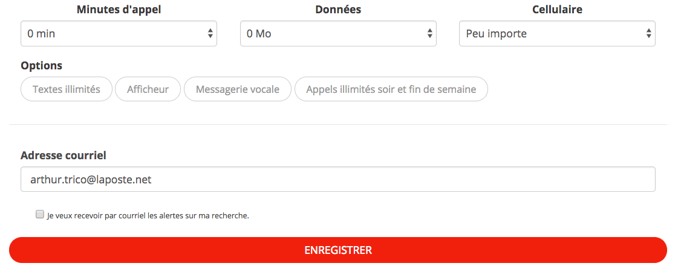The image size is (678, 266).
Task: Click the Adresse courriel field label
Action: [x=64, y=156]
